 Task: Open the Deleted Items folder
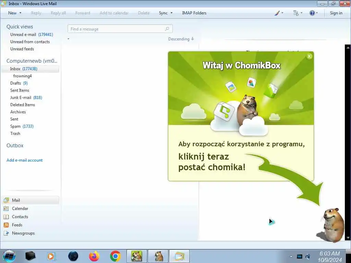click(x=23, y=105)
